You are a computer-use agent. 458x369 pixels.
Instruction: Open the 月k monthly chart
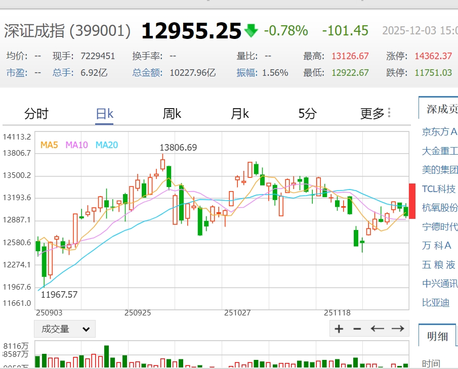tap(239, 114)
